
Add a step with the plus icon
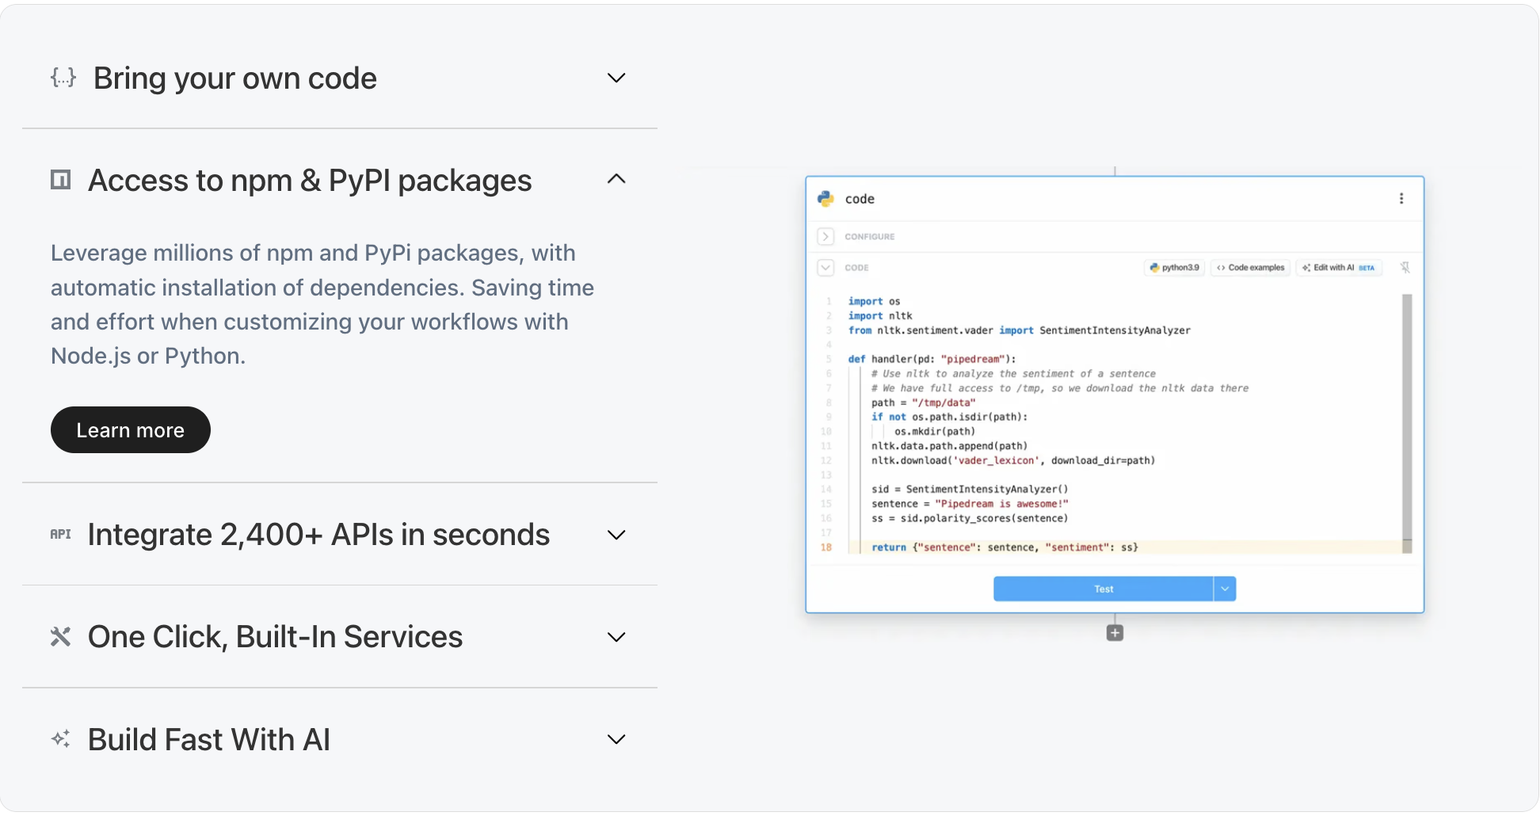pos(1115,633)
